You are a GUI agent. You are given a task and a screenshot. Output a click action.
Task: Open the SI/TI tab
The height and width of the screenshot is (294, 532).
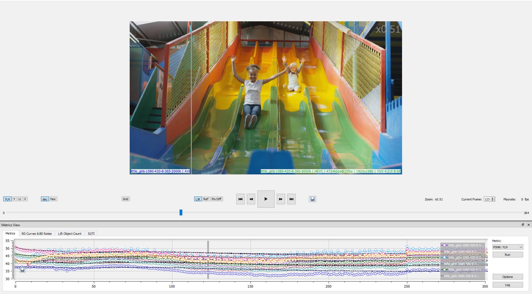point(91,234)
